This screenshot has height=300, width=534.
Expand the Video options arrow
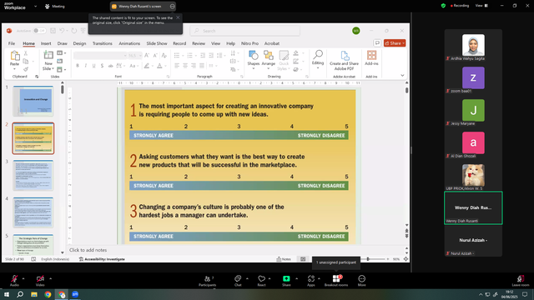(50, 278)
